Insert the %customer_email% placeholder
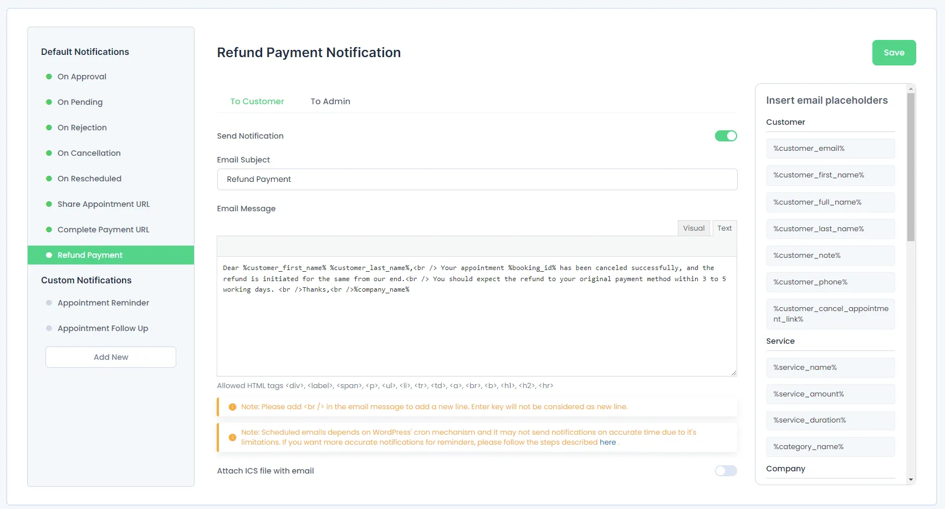Viewport: 945px width, 509px height. [830, 149]
